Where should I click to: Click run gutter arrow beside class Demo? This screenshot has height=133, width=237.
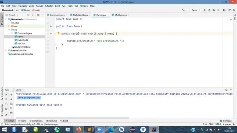(x=51, y=26)
